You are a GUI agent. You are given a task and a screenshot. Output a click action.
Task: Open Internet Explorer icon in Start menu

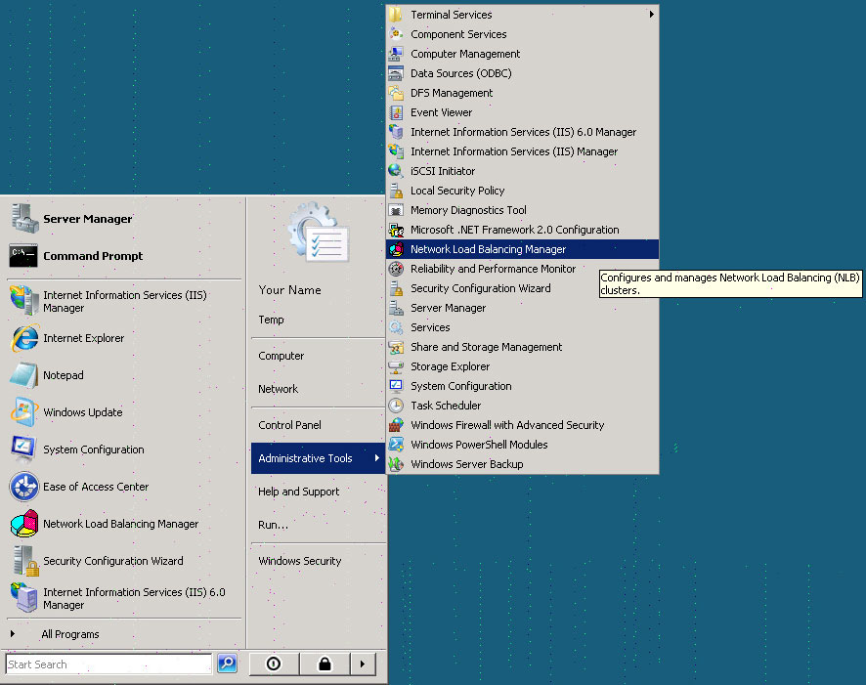23,338
